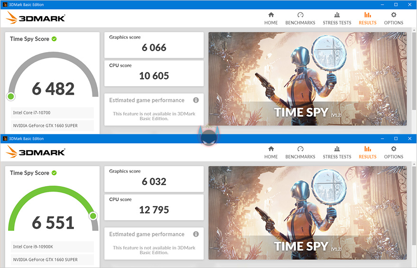
Task: Open Time Spy artwork thumbnail in top window
Action: click(x=308, y=79)
